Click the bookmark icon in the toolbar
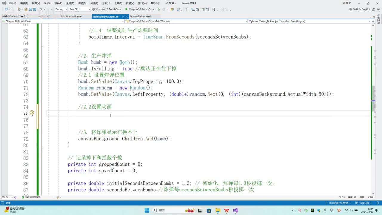 coord(214,9)
